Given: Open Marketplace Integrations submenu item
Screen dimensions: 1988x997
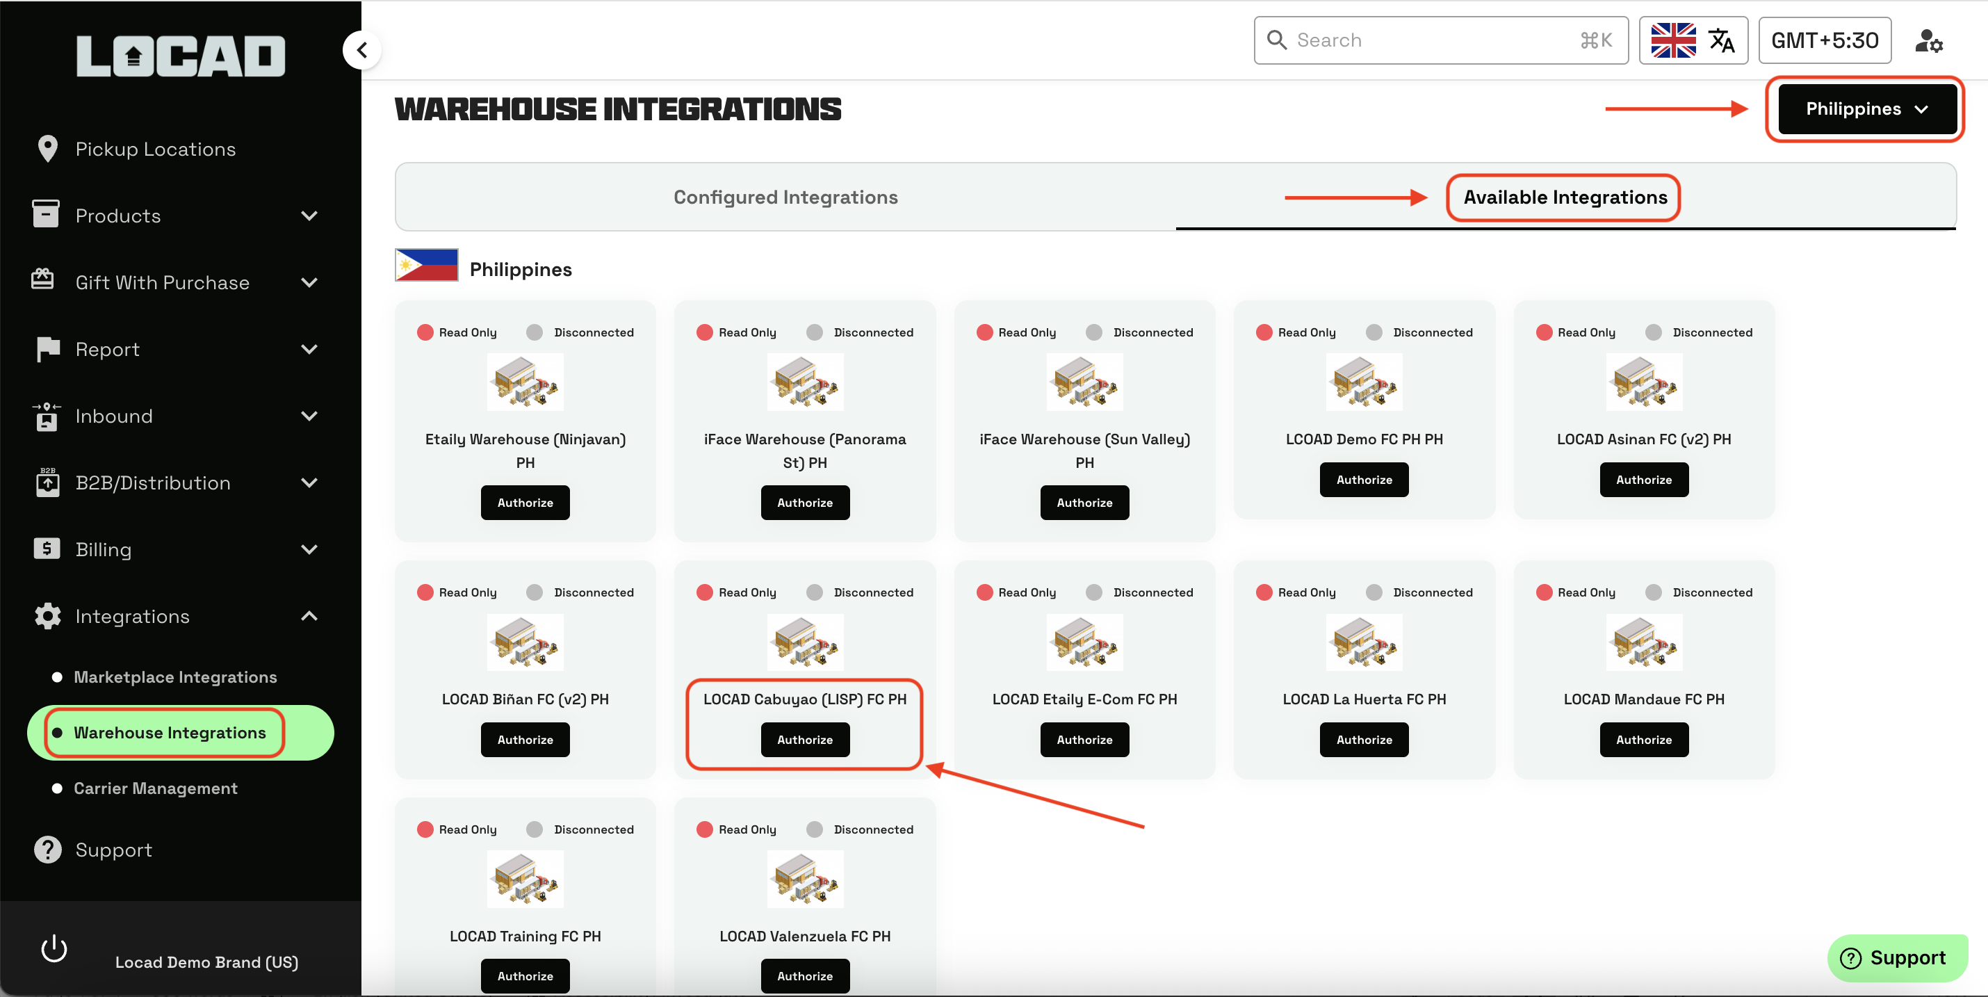Looking at the screenshot, I should click(175, 676).
